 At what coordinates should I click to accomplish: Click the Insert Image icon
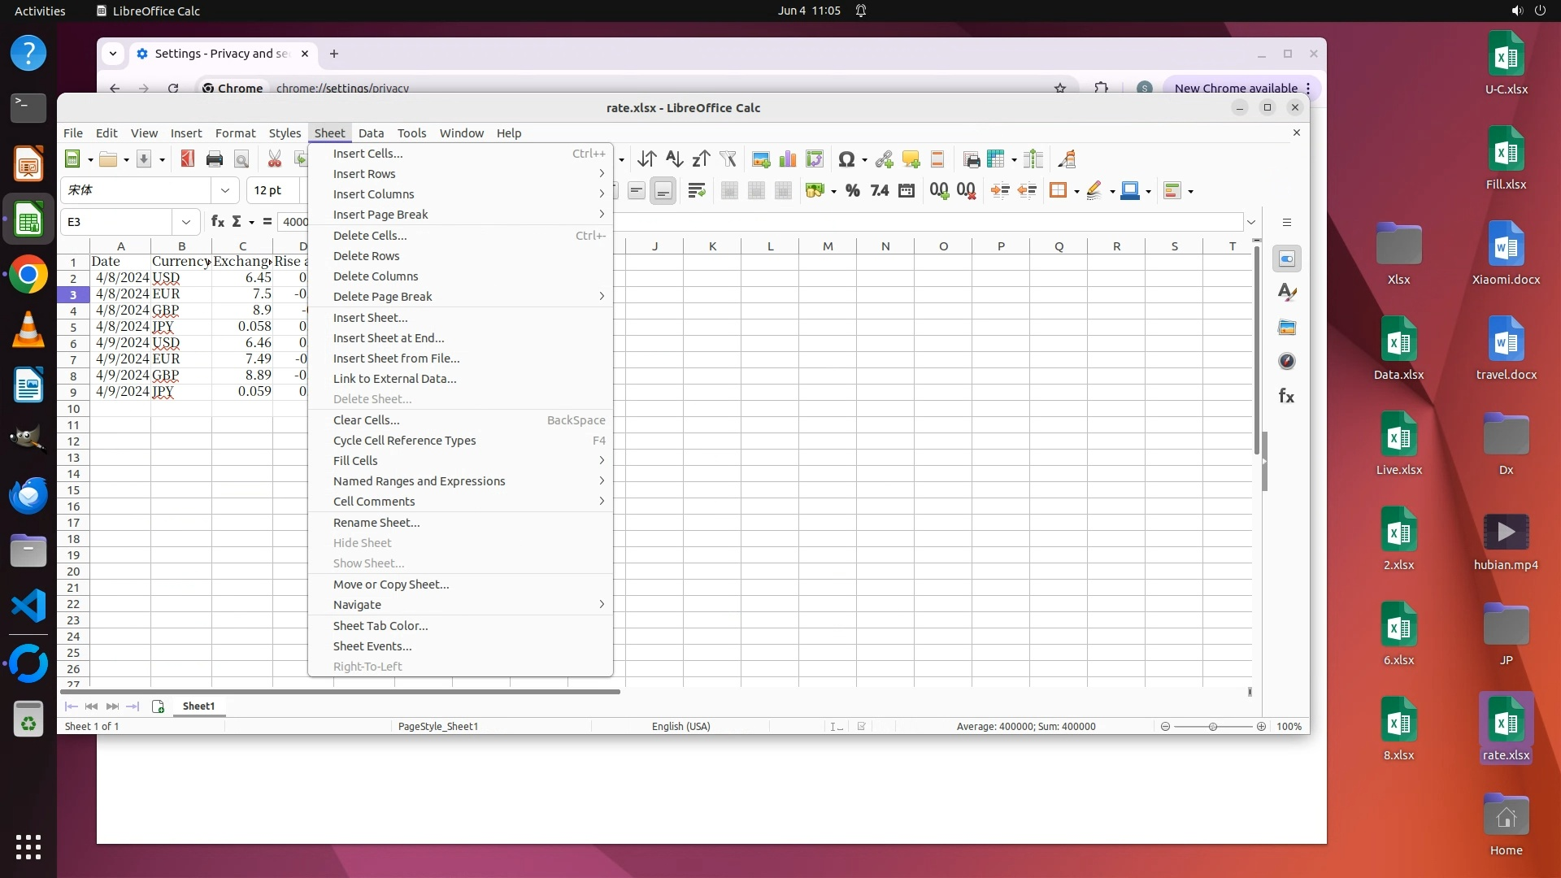[761, 159]
